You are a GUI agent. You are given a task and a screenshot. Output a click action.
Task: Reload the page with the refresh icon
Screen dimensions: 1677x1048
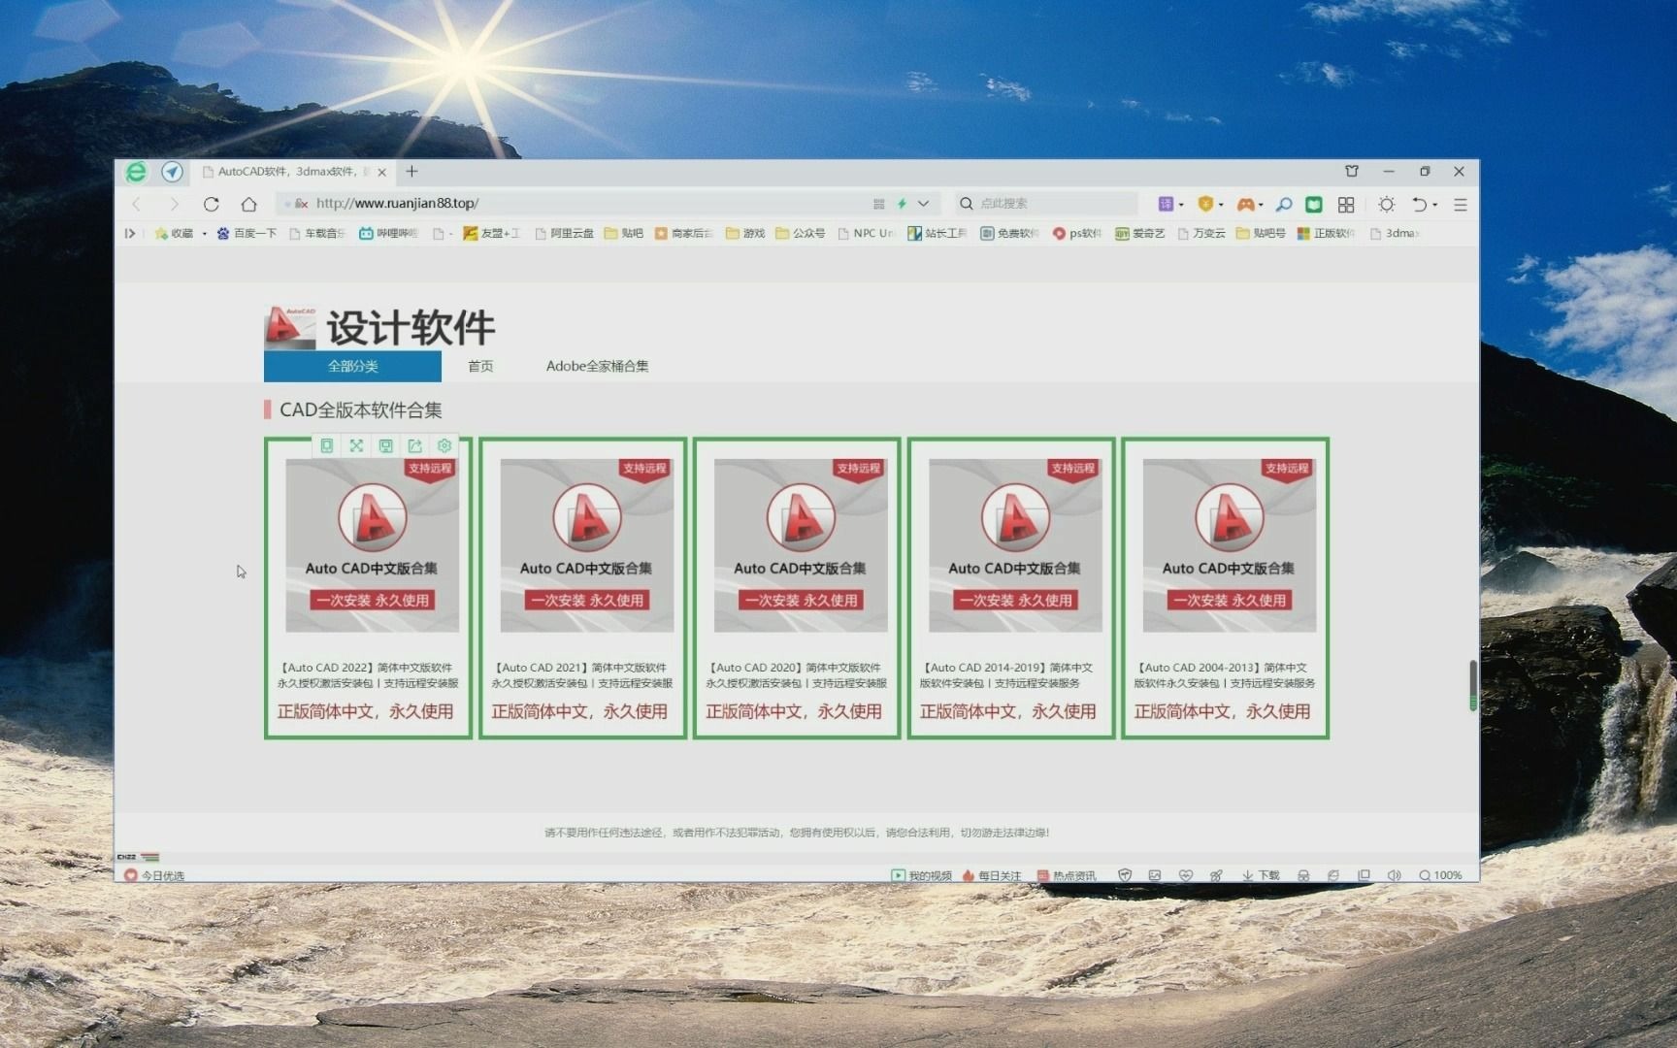coord(211,204)
